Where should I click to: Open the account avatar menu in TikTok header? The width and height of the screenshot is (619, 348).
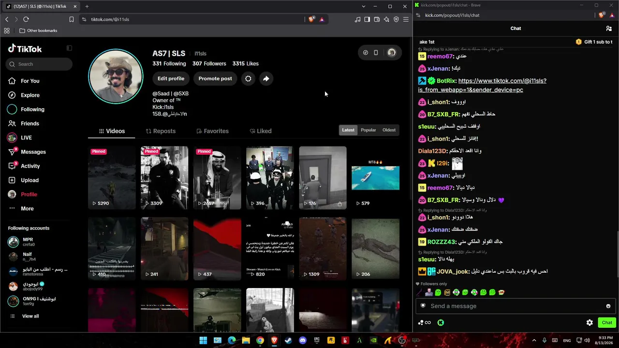coord(392,53)
